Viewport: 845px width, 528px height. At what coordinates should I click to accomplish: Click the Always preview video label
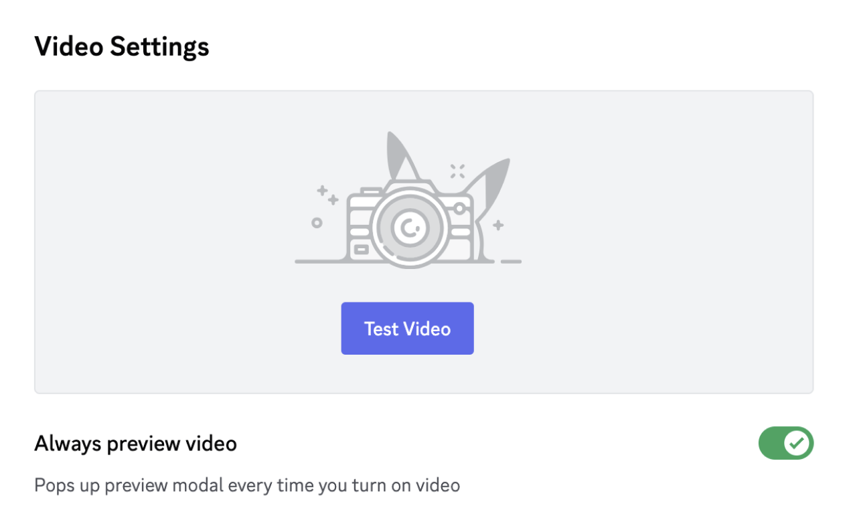tap(135, 443)
